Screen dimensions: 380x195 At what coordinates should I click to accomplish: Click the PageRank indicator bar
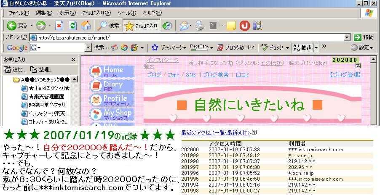[199, 47]
